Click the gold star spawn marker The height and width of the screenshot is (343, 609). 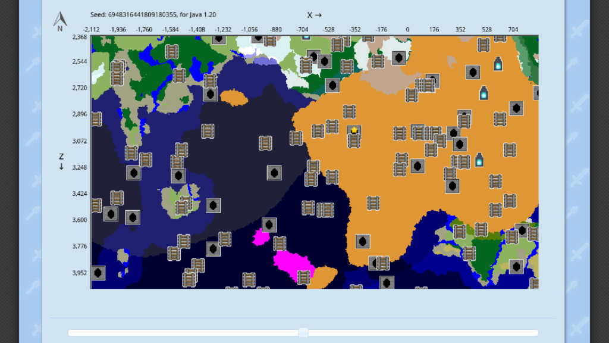[x=354, y=130]
